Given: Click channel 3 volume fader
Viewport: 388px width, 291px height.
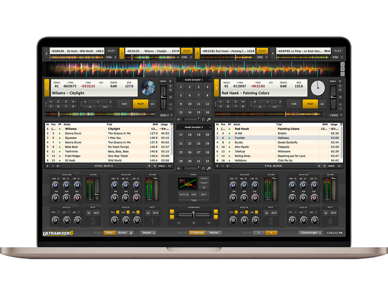Looking at the screenshot, I should [97, 195].
